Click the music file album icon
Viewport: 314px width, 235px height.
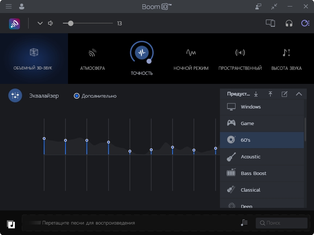coord(11,224)
